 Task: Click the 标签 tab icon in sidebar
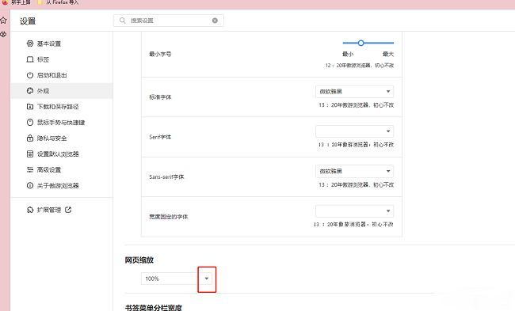click(x=30, y=59)
